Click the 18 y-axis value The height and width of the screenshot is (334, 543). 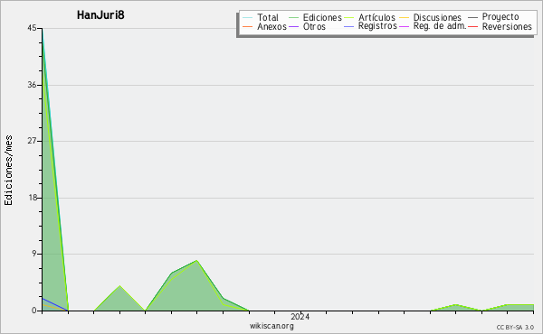tap(32, 198)
